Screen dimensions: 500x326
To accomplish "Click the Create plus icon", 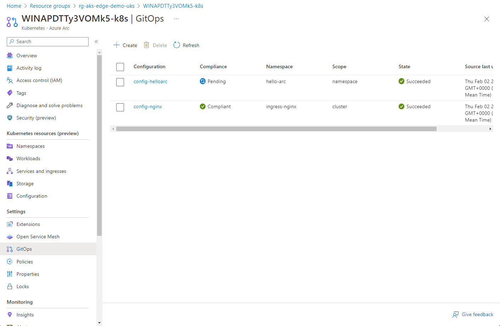I will (117, 45).
